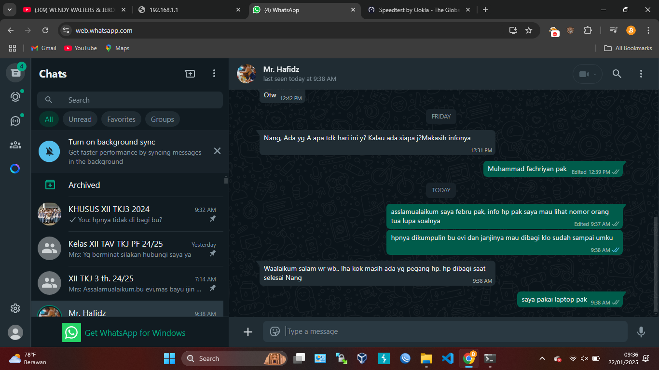Open Gmail bookmark
The height and width of the screenshot is (370, 659).
(44, 48)
